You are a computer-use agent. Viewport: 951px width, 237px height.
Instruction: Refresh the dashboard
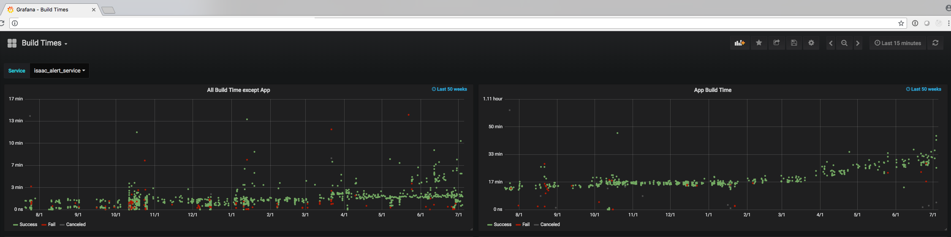pos(935,43)
